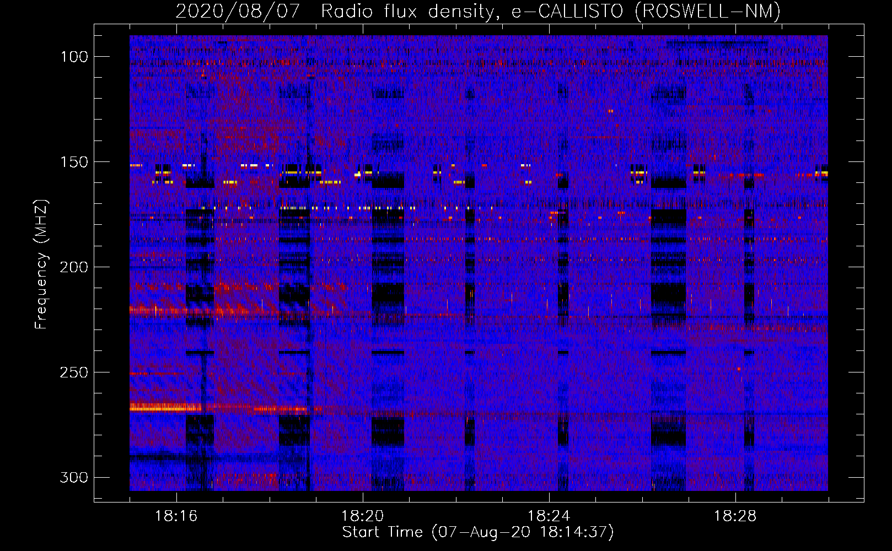
Task: Click the 250 MHz frequency tick label
Action: pos(74,372)
